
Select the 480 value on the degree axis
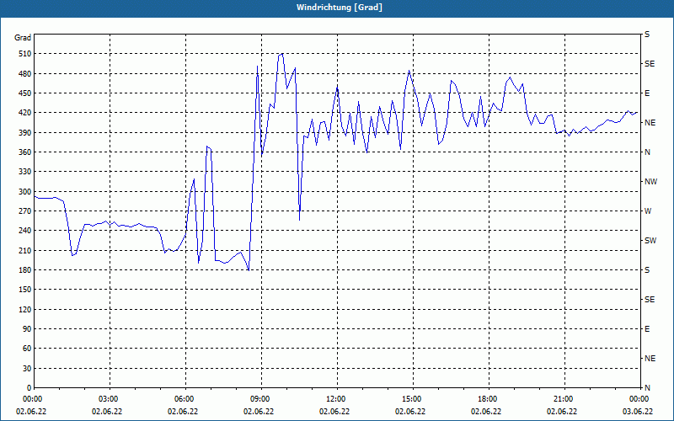click(x=25, y=74)
